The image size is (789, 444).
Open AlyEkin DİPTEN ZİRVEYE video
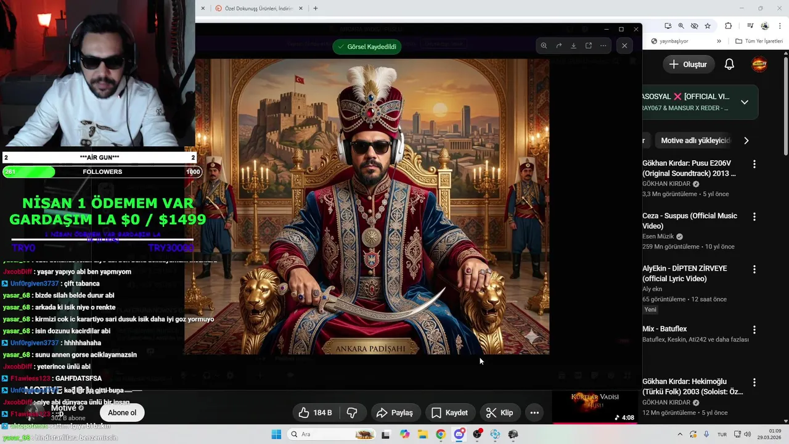(x=685, y=273)
